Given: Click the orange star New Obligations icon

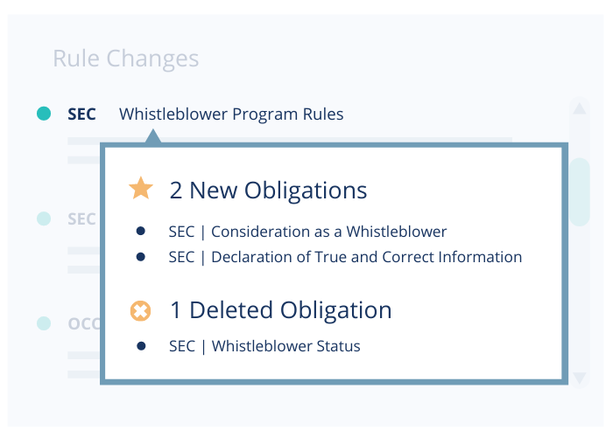Looking at the screenshot, I should (x=141, y=189).
